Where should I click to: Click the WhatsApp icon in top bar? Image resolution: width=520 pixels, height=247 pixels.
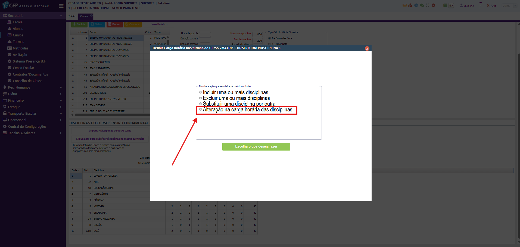click(451, 5)
